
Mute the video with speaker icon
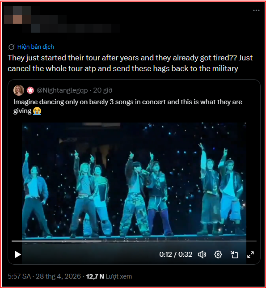coord(202,254)
